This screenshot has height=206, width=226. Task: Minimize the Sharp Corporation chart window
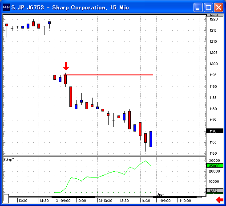tap(198, 7)
